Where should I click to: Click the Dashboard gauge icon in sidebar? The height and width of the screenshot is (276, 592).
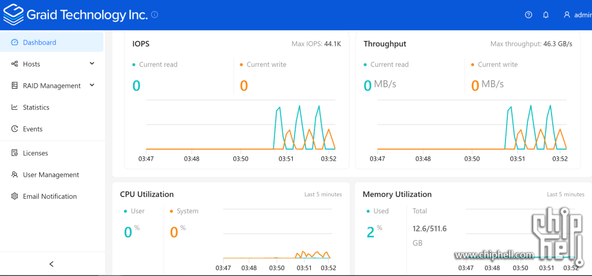pos(15,42)
